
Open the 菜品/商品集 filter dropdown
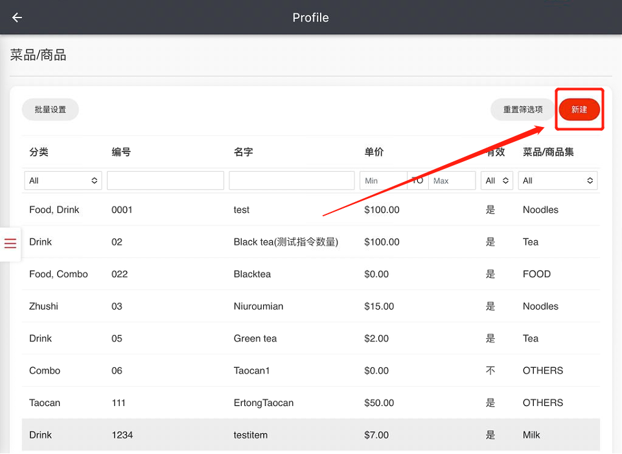(x=558, y=181)
